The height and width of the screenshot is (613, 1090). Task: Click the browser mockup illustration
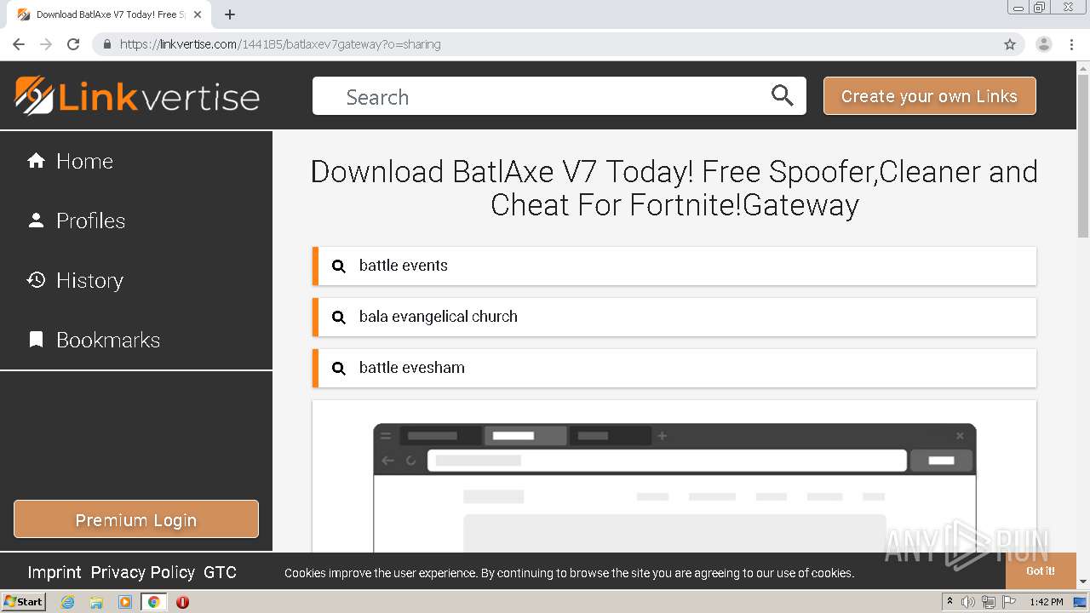(x=674, y=488)
